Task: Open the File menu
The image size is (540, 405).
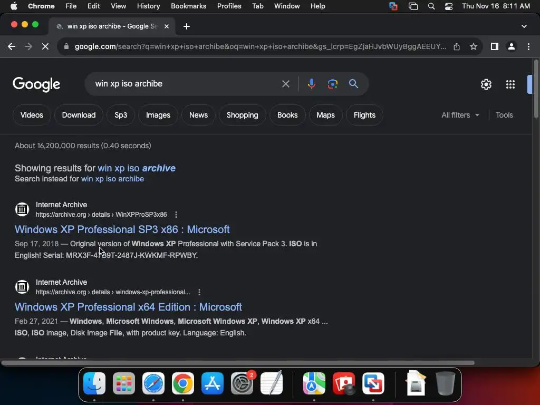Action: 71,6
